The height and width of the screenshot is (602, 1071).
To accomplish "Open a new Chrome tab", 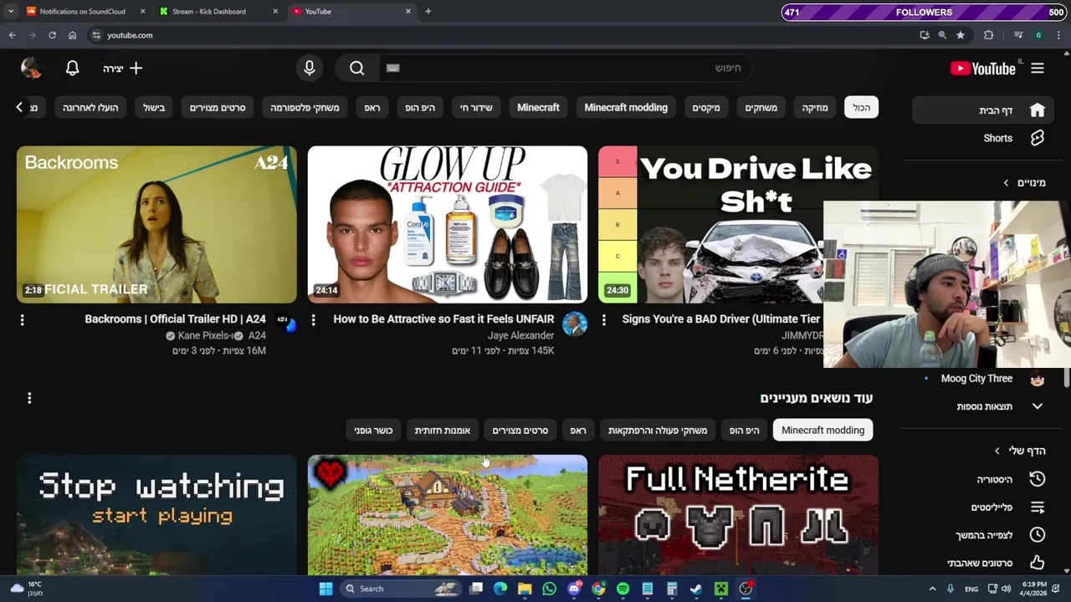I will [428, 12].
